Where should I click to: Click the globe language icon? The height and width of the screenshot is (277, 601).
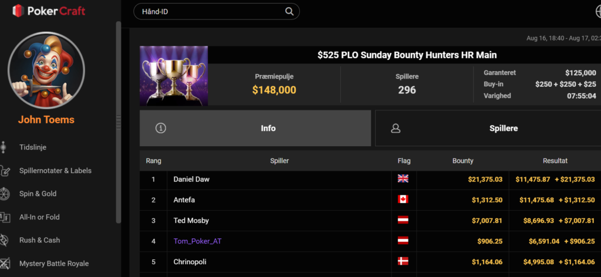tap(598, 12)
